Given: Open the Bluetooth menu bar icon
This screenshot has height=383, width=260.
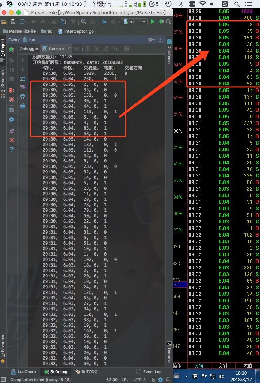Looking at the screenshot, I should [181, 4].
